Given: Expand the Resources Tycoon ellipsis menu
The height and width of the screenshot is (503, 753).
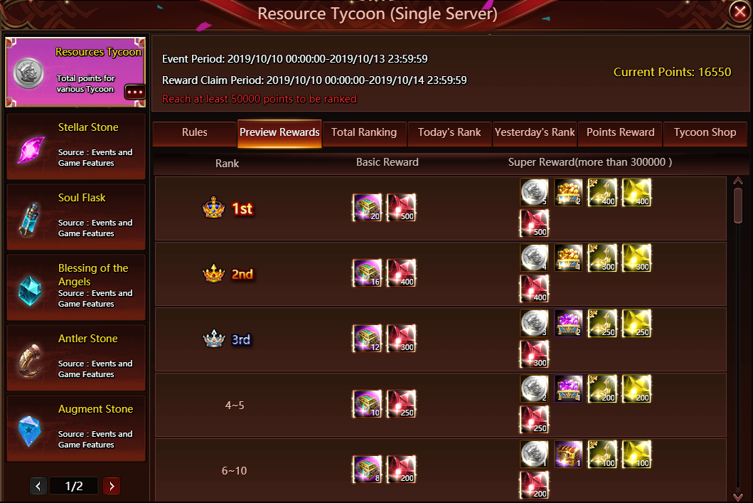Looking at the screenshot, I should click(135, 92).
